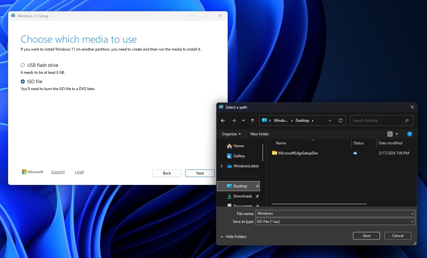Open Gallery from the sidebar
427x258 pixels.
tap(239, 156)
